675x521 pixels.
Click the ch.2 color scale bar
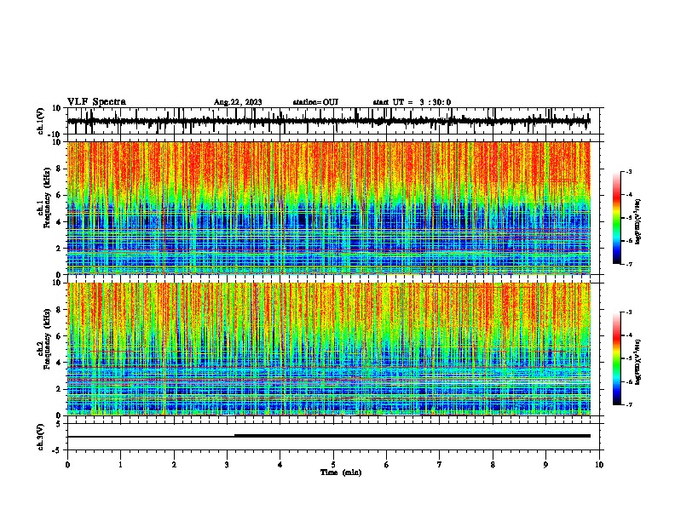point(617,358)
